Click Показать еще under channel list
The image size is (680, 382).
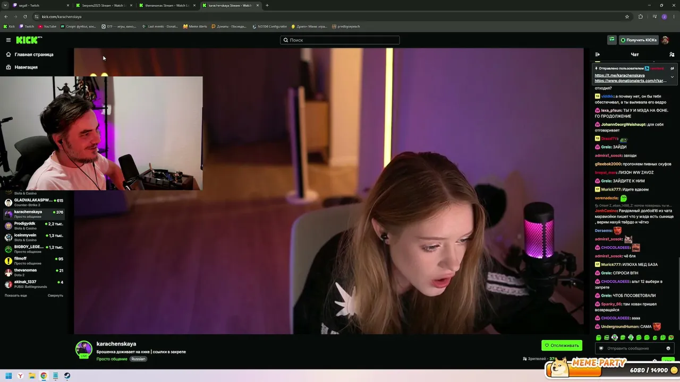point(16,296)
